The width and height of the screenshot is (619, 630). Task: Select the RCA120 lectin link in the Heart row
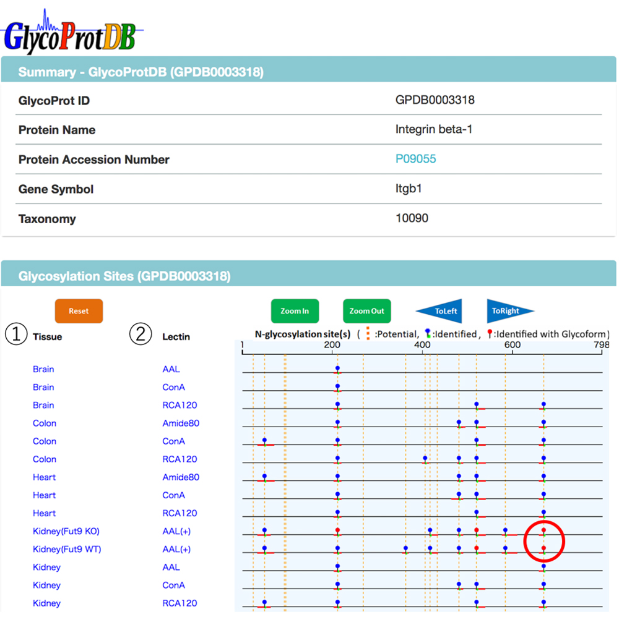pyautogui.click(x=180, y=514)
